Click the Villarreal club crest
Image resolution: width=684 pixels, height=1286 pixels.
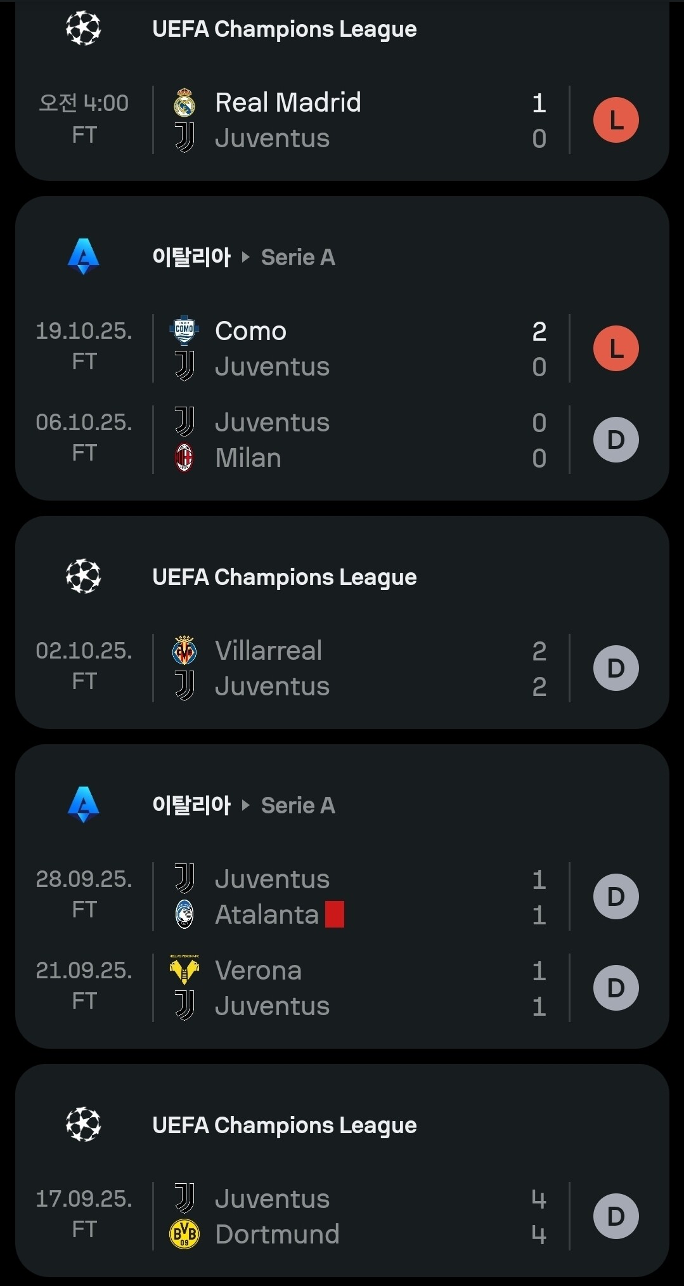coord(184,650)
